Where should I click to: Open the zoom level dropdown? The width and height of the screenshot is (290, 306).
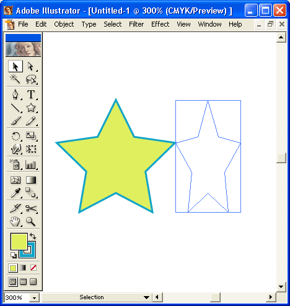click(x=34, y=298)
